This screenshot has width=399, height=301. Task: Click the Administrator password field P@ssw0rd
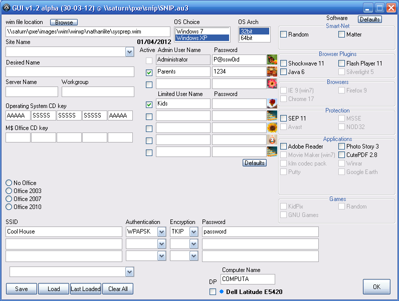pyautogui.click(x=239, y=59)
